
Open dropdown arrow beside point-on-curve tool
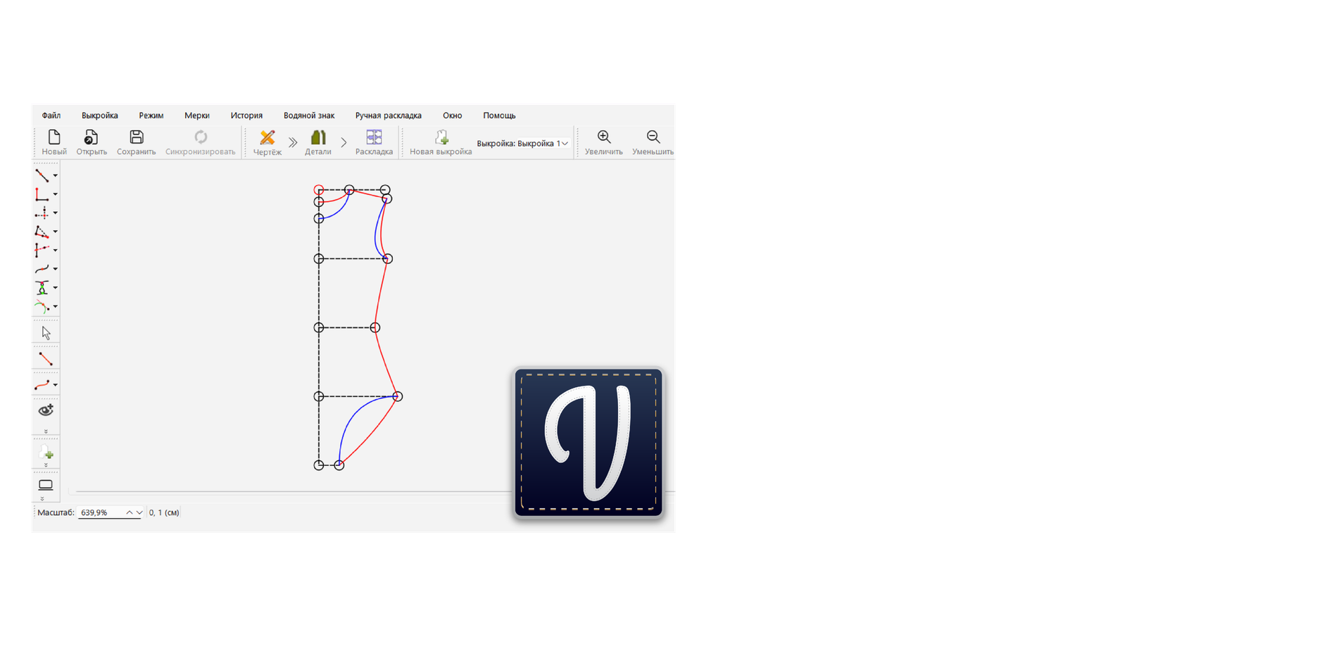(x=56, y=270)
